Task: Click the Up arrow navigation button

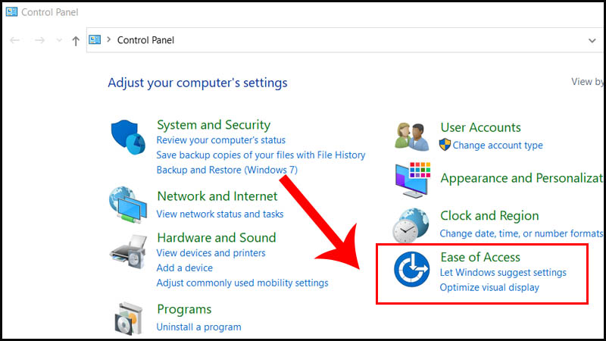Action: pyautogui.click(x=76, y=41)
